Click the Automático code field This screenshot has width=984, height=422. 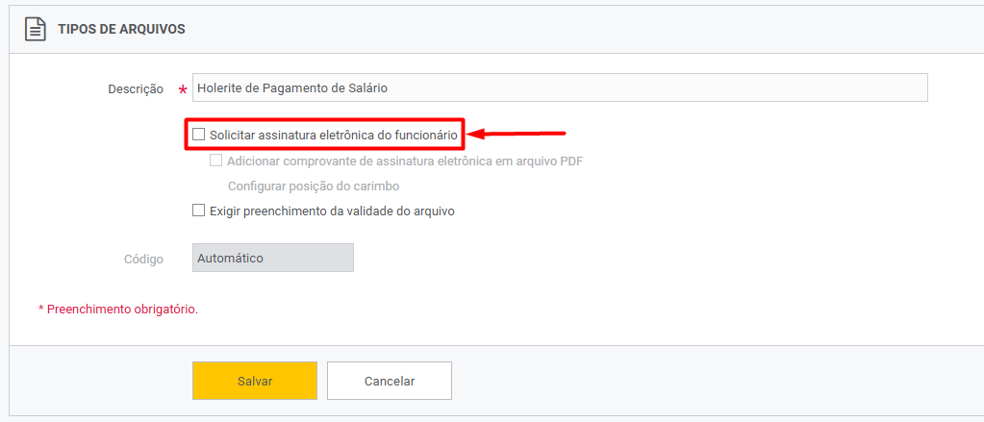(273, 258)
